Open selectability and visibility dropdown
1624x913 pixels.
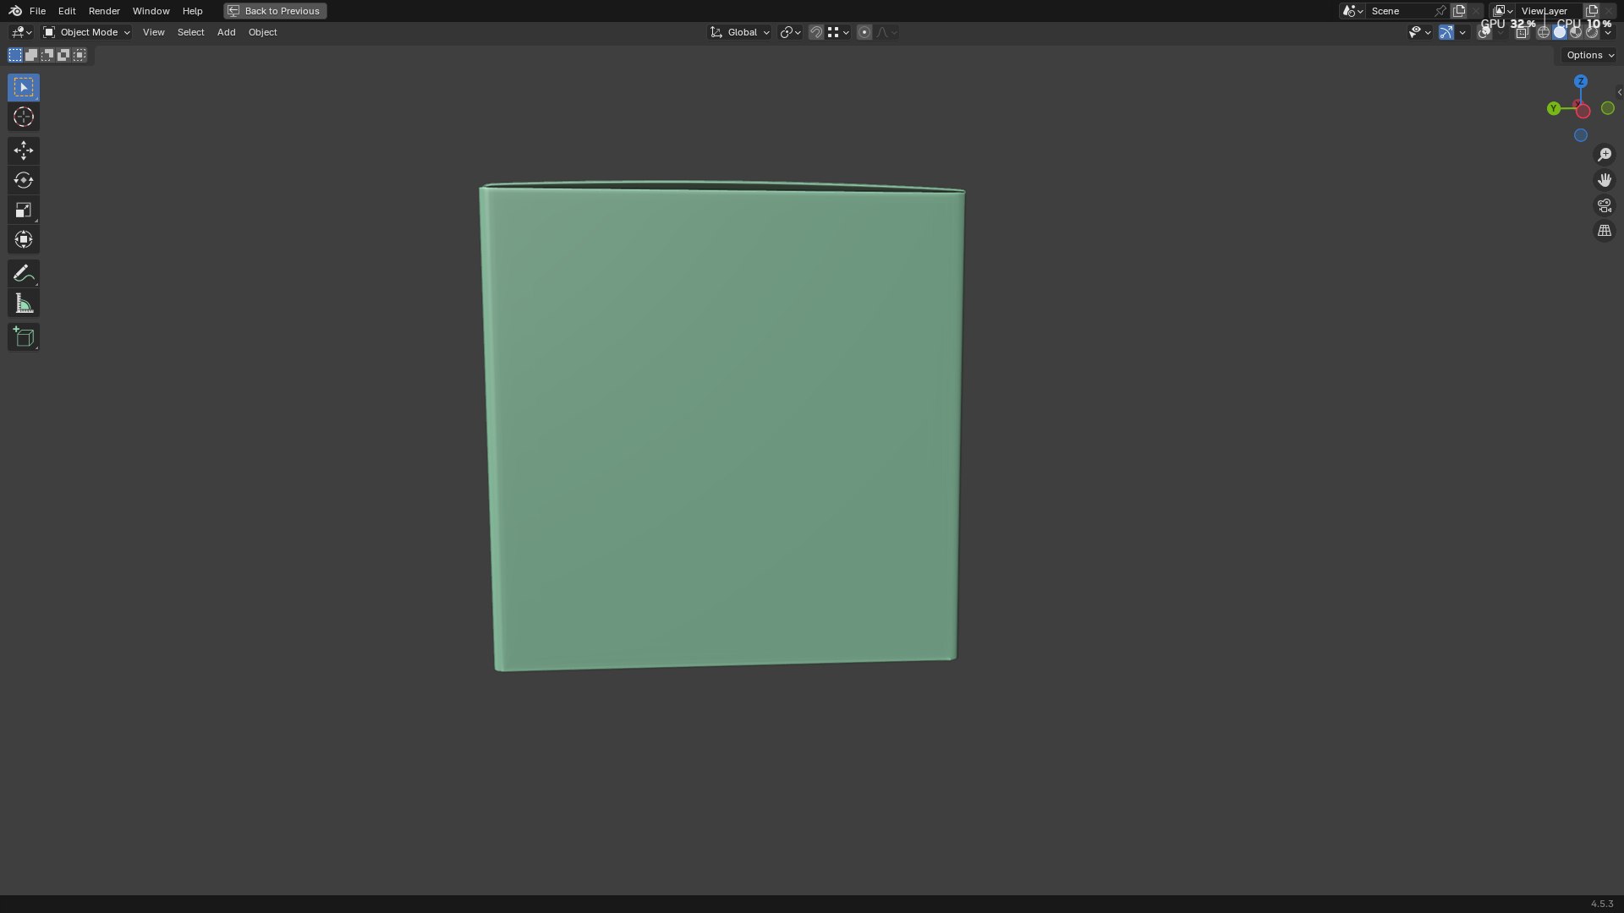click(x=1419, y=32)
